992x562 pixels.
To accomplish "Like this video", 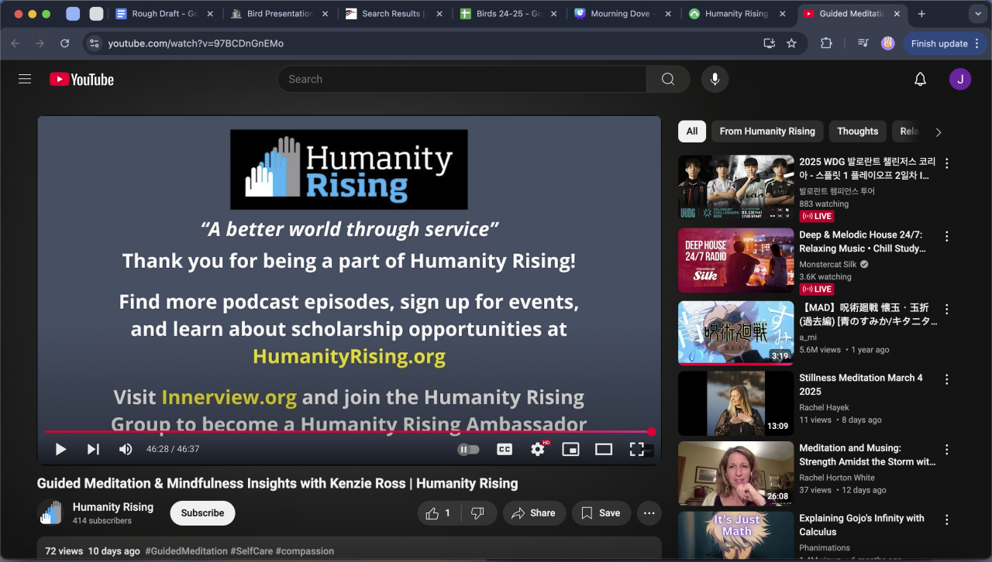I will click(x=440, y=512).
